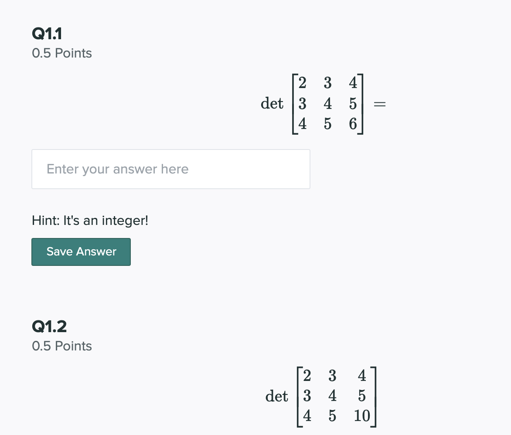Click the placeholder text in the answer box
The width and height of the screenshot is (511, 435).
coord(118,169)
